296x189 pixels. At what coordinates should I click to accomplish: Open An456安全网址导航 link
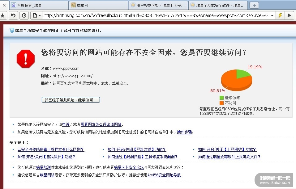tap(164, 175)
